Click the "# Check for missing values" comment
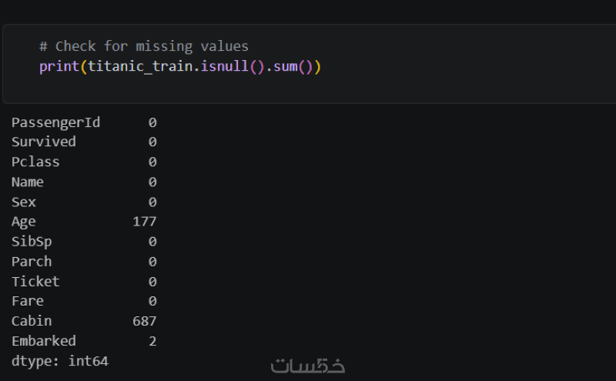Image resolution: width=616 pixels, height=381 pixels. [x=144, y=47]
